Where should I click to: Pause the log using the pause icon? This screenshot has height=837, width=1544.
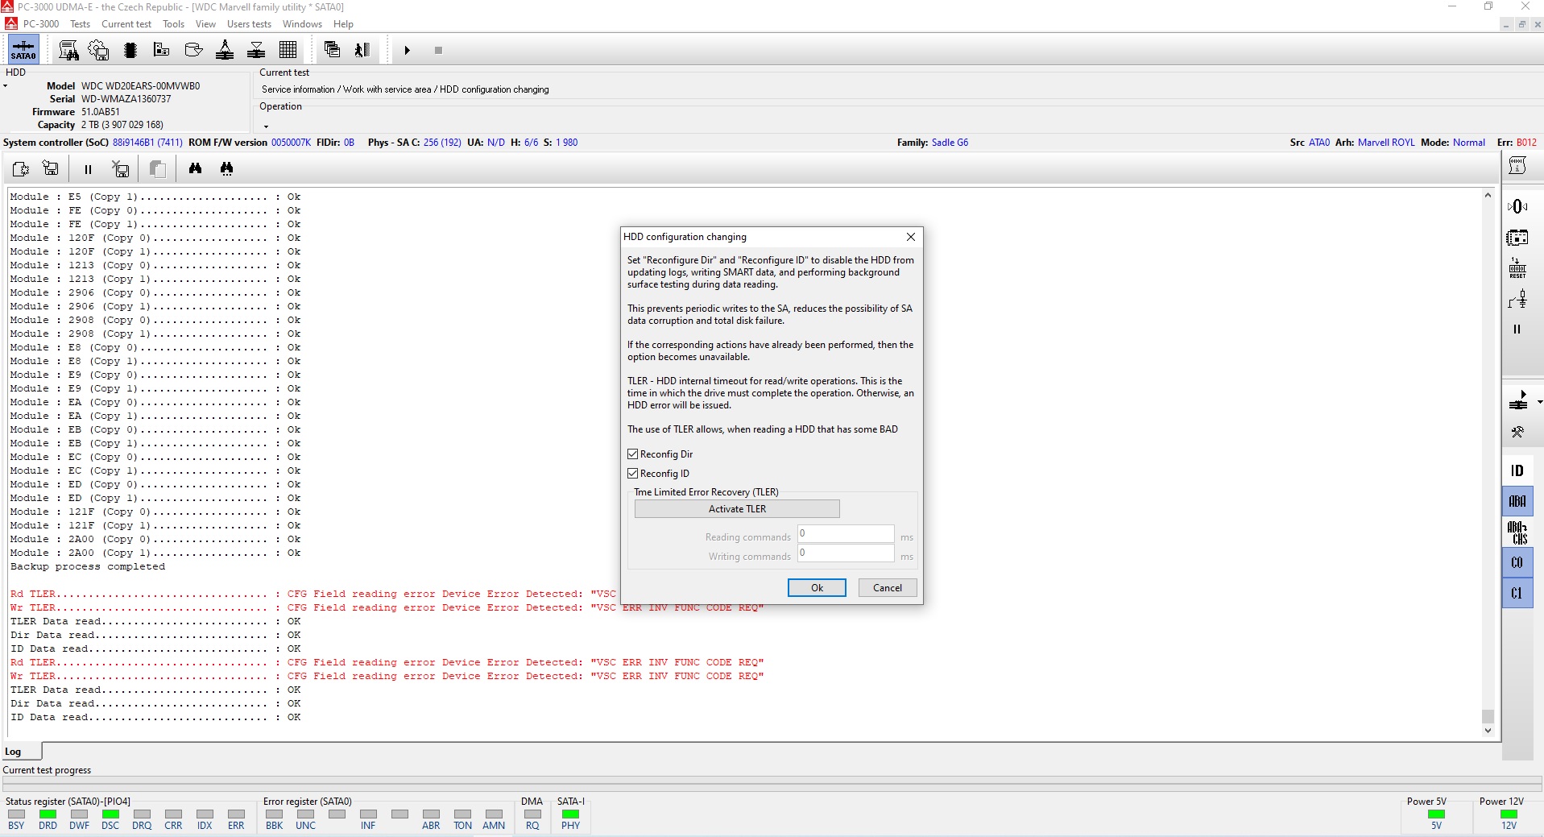[x=88, y=169]
